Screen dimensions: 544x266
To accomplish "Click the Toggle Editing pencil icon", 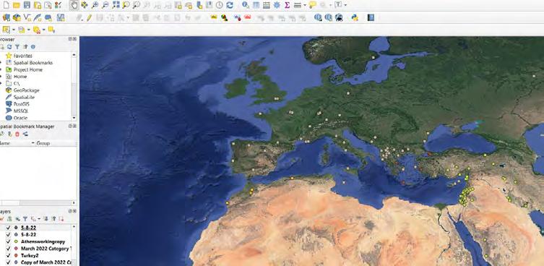I will point(89,17).
